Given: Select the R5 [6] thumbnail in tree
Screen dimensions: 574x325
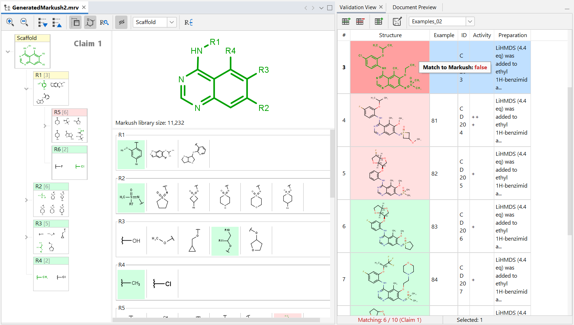Looking at the screenshot, I should [x=70, y=126].
